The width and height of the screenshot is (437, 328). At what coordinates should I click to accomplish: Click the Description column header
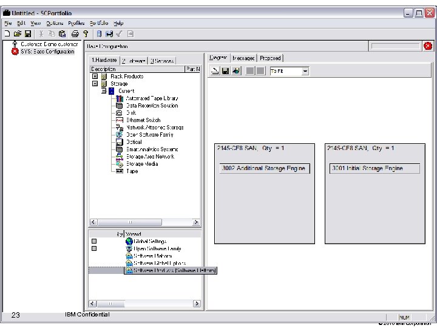coord(137,69)
